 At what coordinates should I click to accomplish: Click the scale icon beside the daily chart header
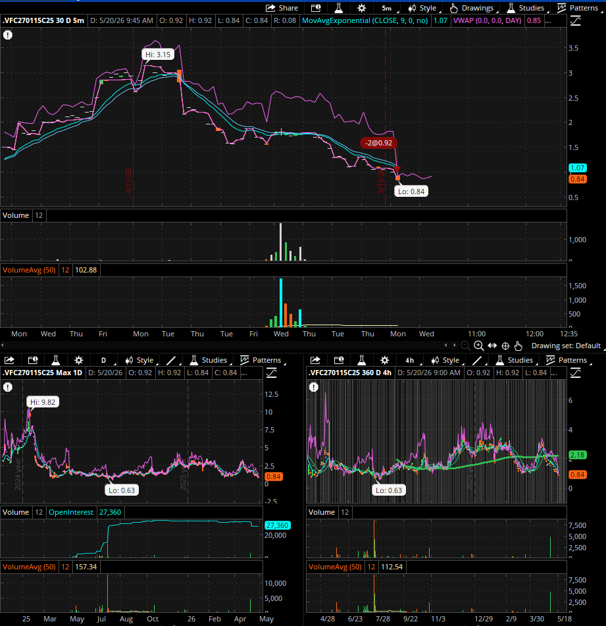point(271,373)
